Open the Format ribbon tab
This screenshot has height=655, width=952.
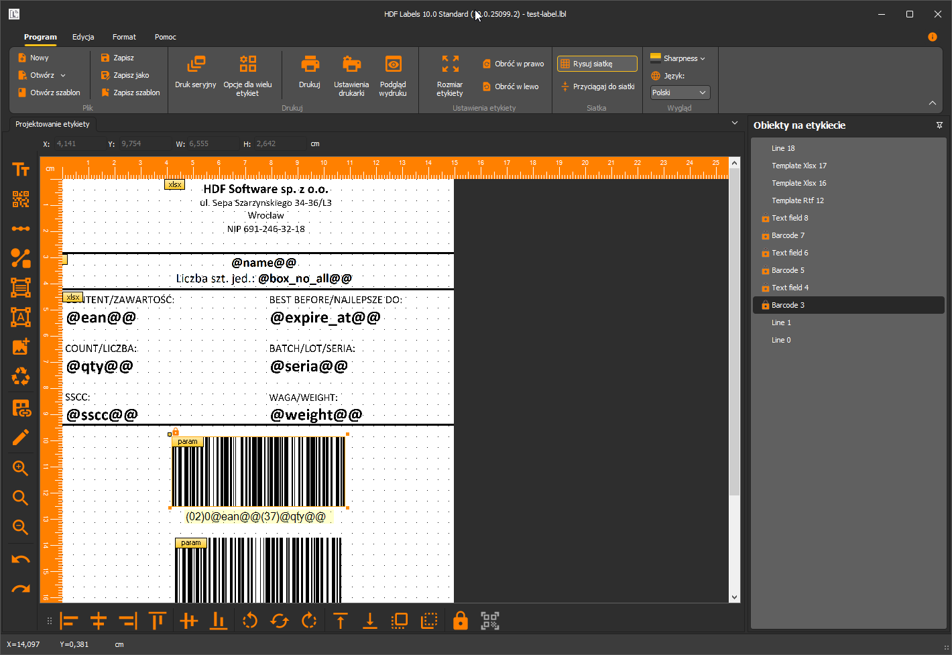[x=124, y=37]
